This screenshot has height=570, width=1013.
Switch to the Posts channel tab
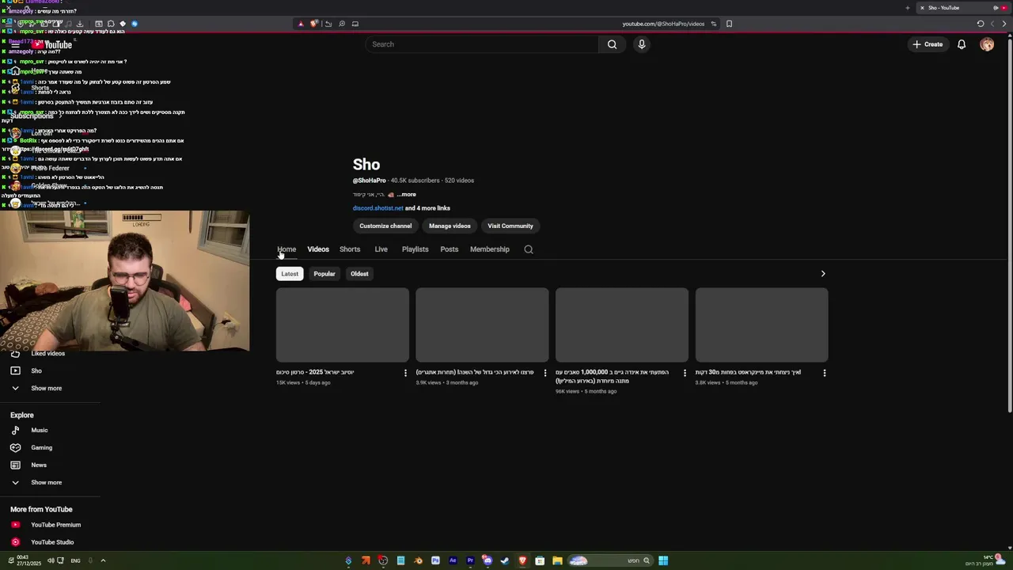coord(449,249)
